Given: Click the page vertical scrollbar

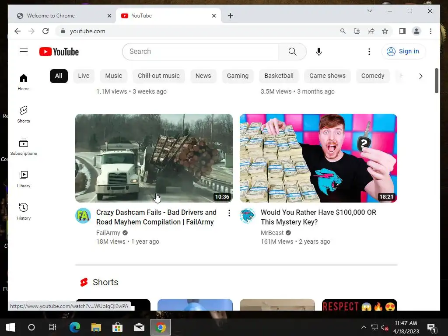Looking at the screenshot, I should [x=436, y=80].
